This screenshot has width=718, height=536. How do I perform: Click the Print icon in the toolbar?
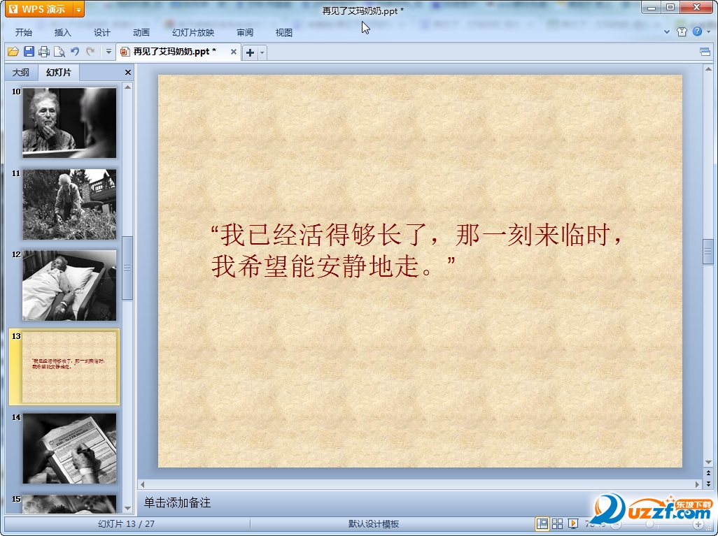pyautogui.click(x=44, y=52)
